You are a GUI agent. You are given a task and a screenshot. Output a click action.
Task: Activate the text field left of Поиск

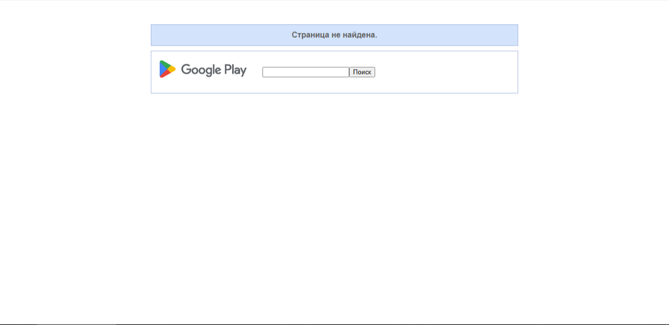(306, 72)
